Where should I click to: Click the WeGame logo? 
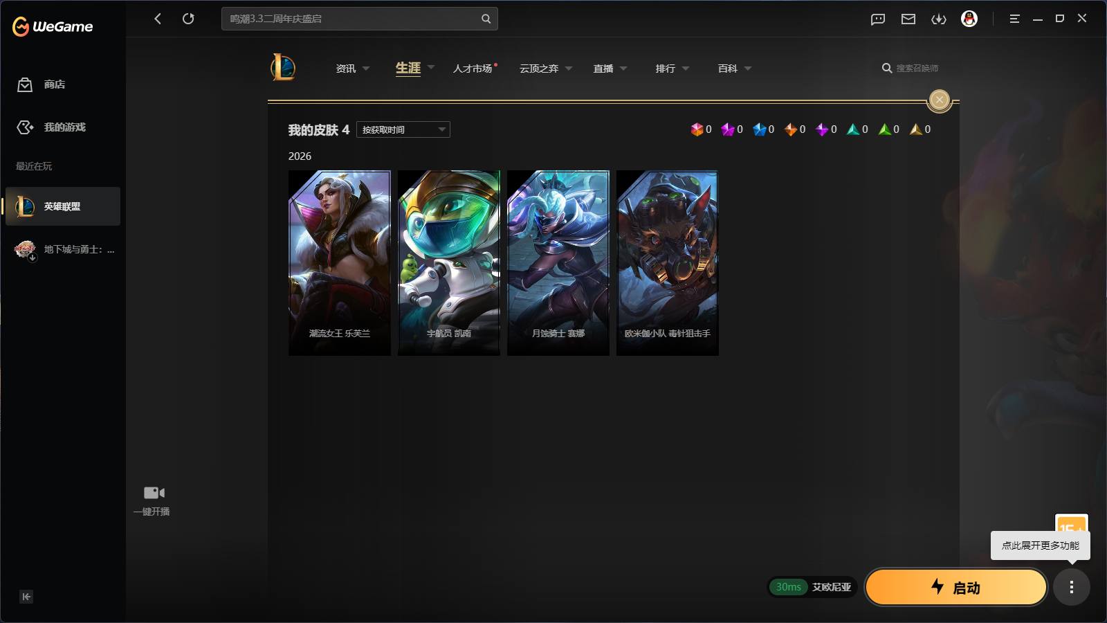[x=53, y=26]
